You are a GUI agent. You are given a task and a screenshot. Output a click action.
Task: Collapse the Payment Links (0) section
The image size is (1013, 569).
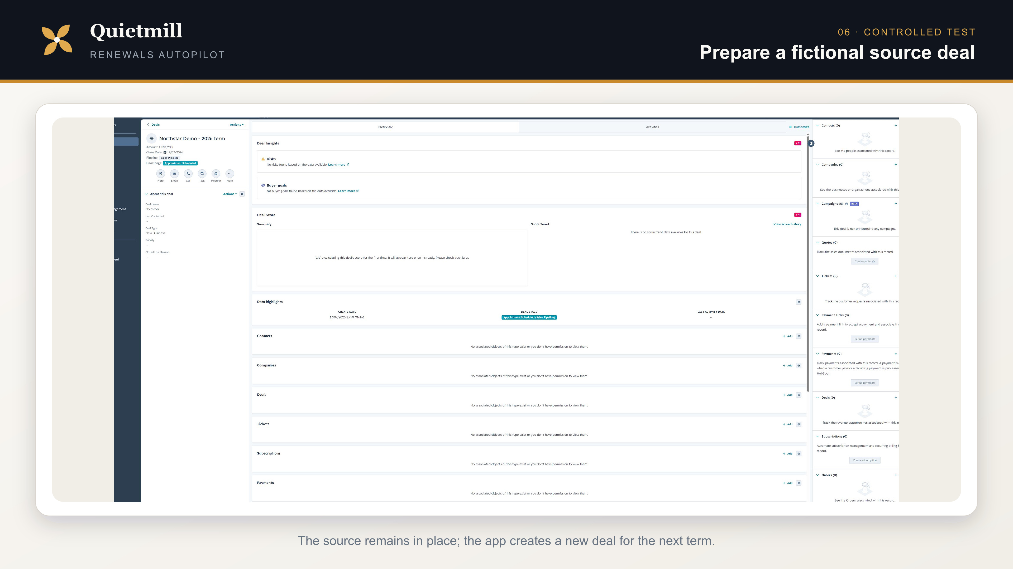point(818,315)
